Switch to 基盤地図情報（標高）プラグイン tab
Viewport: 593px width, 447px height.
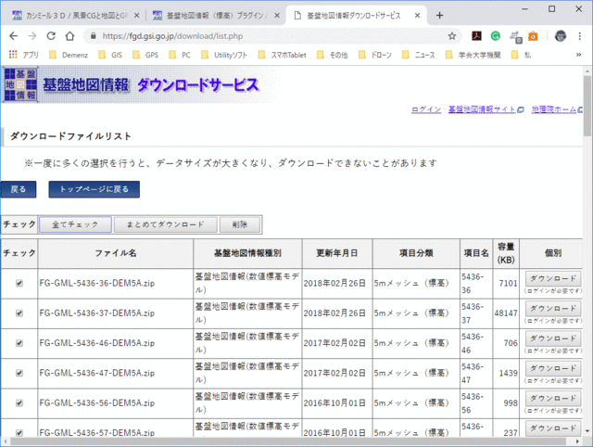[216, 16]
